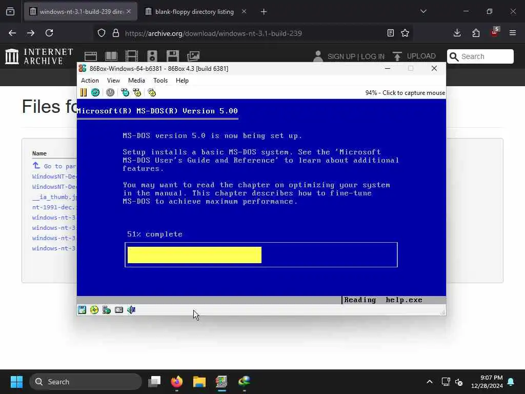The image size is (525, 394).
Task: Click 'Go to parent directory' link
Action: (x=54, y=166)
